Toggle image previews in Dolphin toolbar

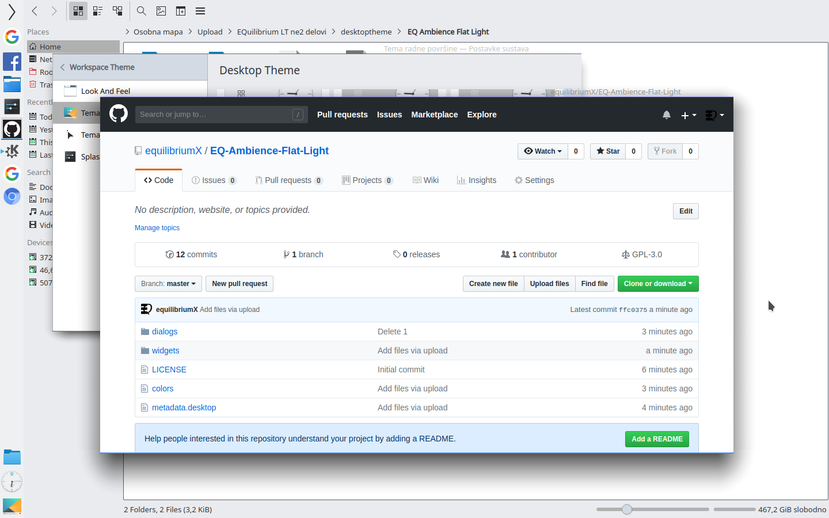pos(161,11)
